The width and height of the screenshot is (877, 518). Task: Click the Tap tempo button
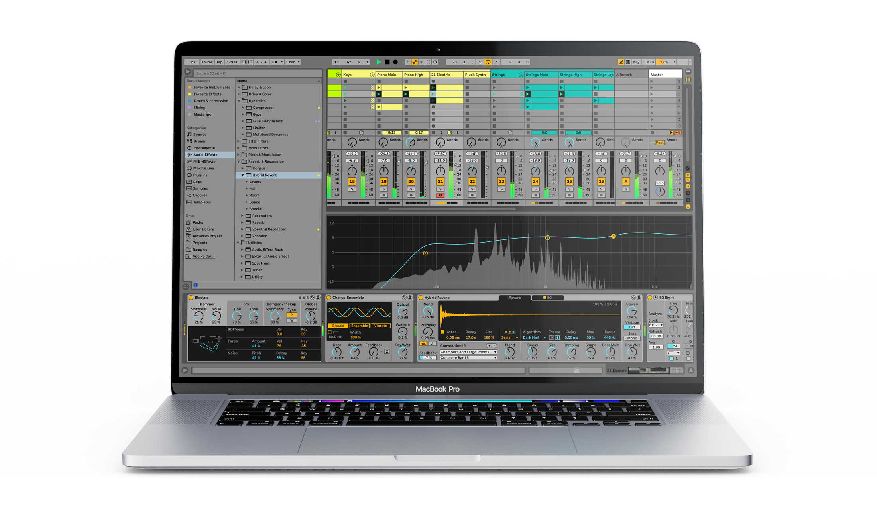click(219, 62)
